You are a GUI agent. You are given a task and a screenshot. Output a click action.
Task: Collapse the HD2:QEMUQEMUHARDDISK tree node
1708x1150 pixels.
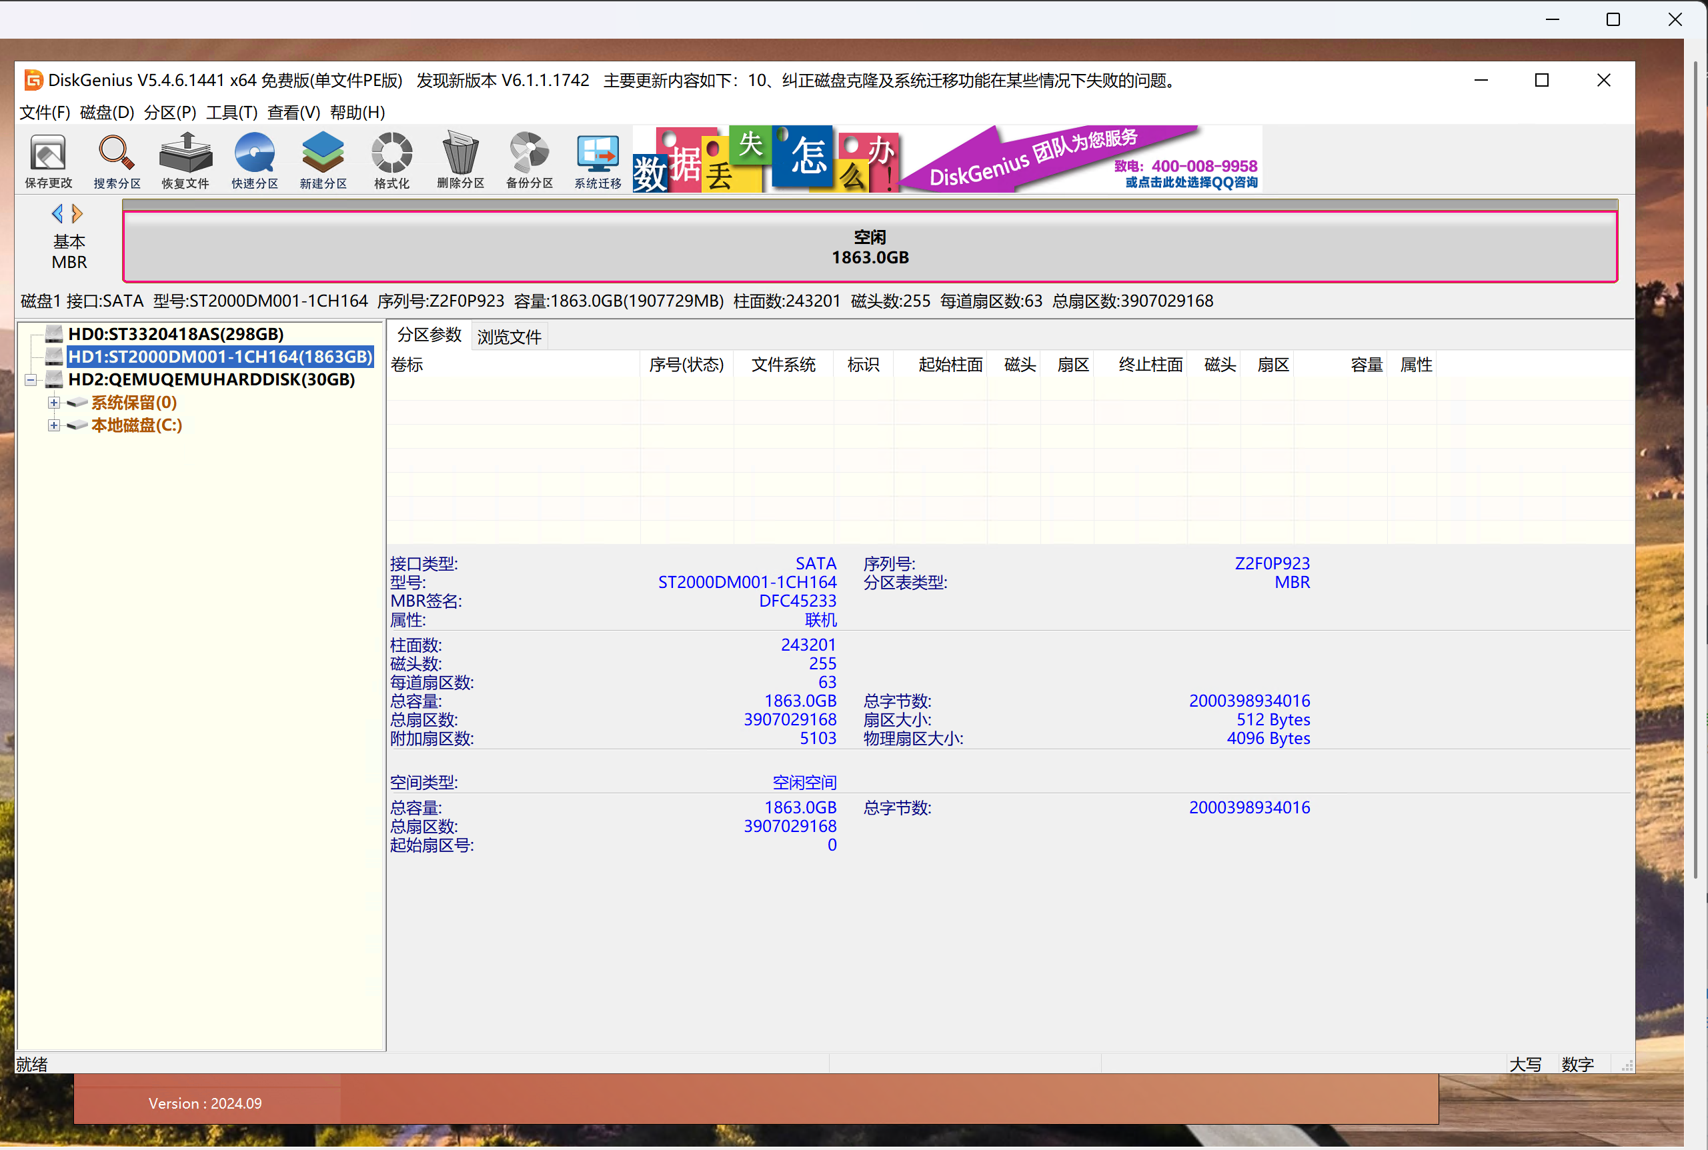[31, 380]
